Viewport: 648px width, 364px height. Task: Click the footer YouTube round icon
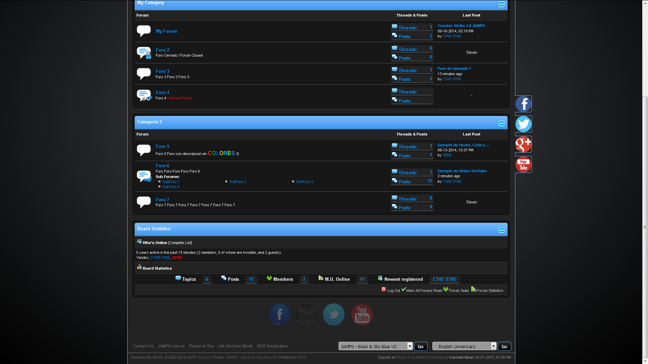click(362, 314)
